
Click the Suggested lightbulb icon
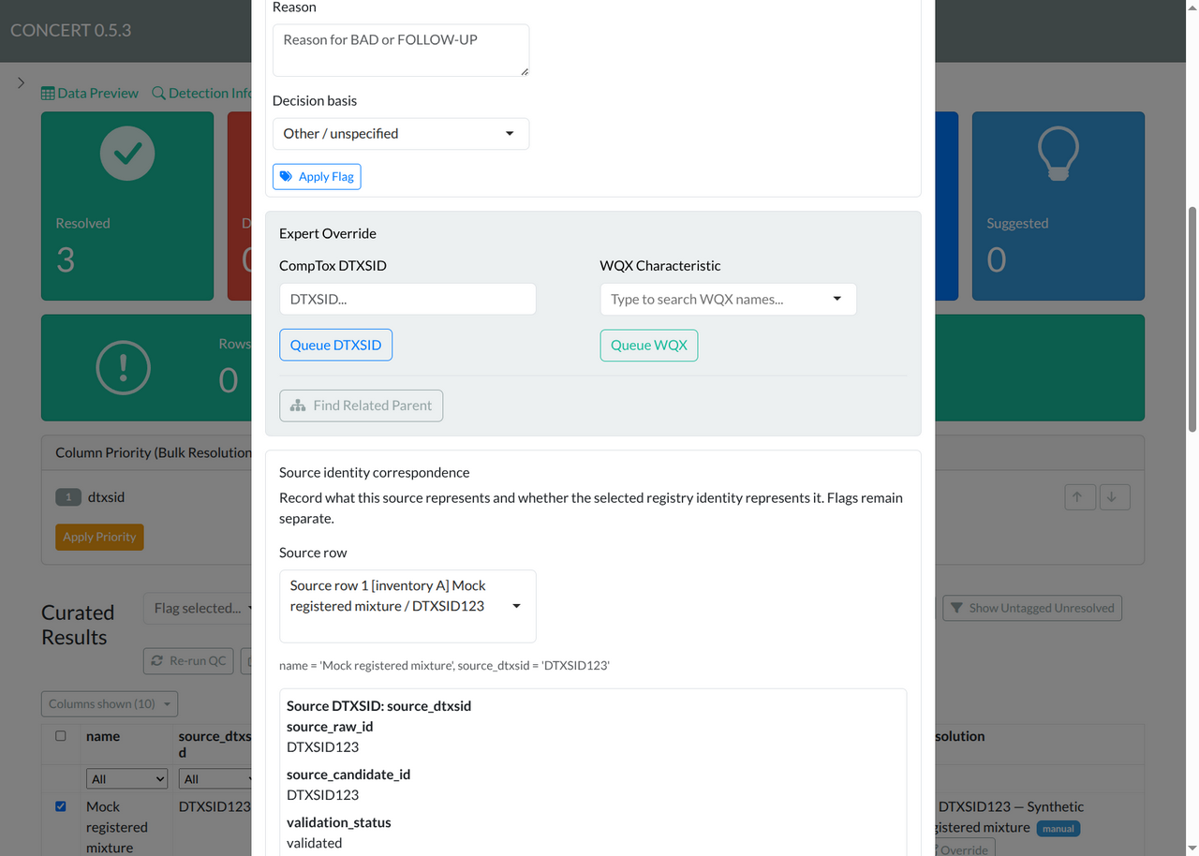(1058, 154)
